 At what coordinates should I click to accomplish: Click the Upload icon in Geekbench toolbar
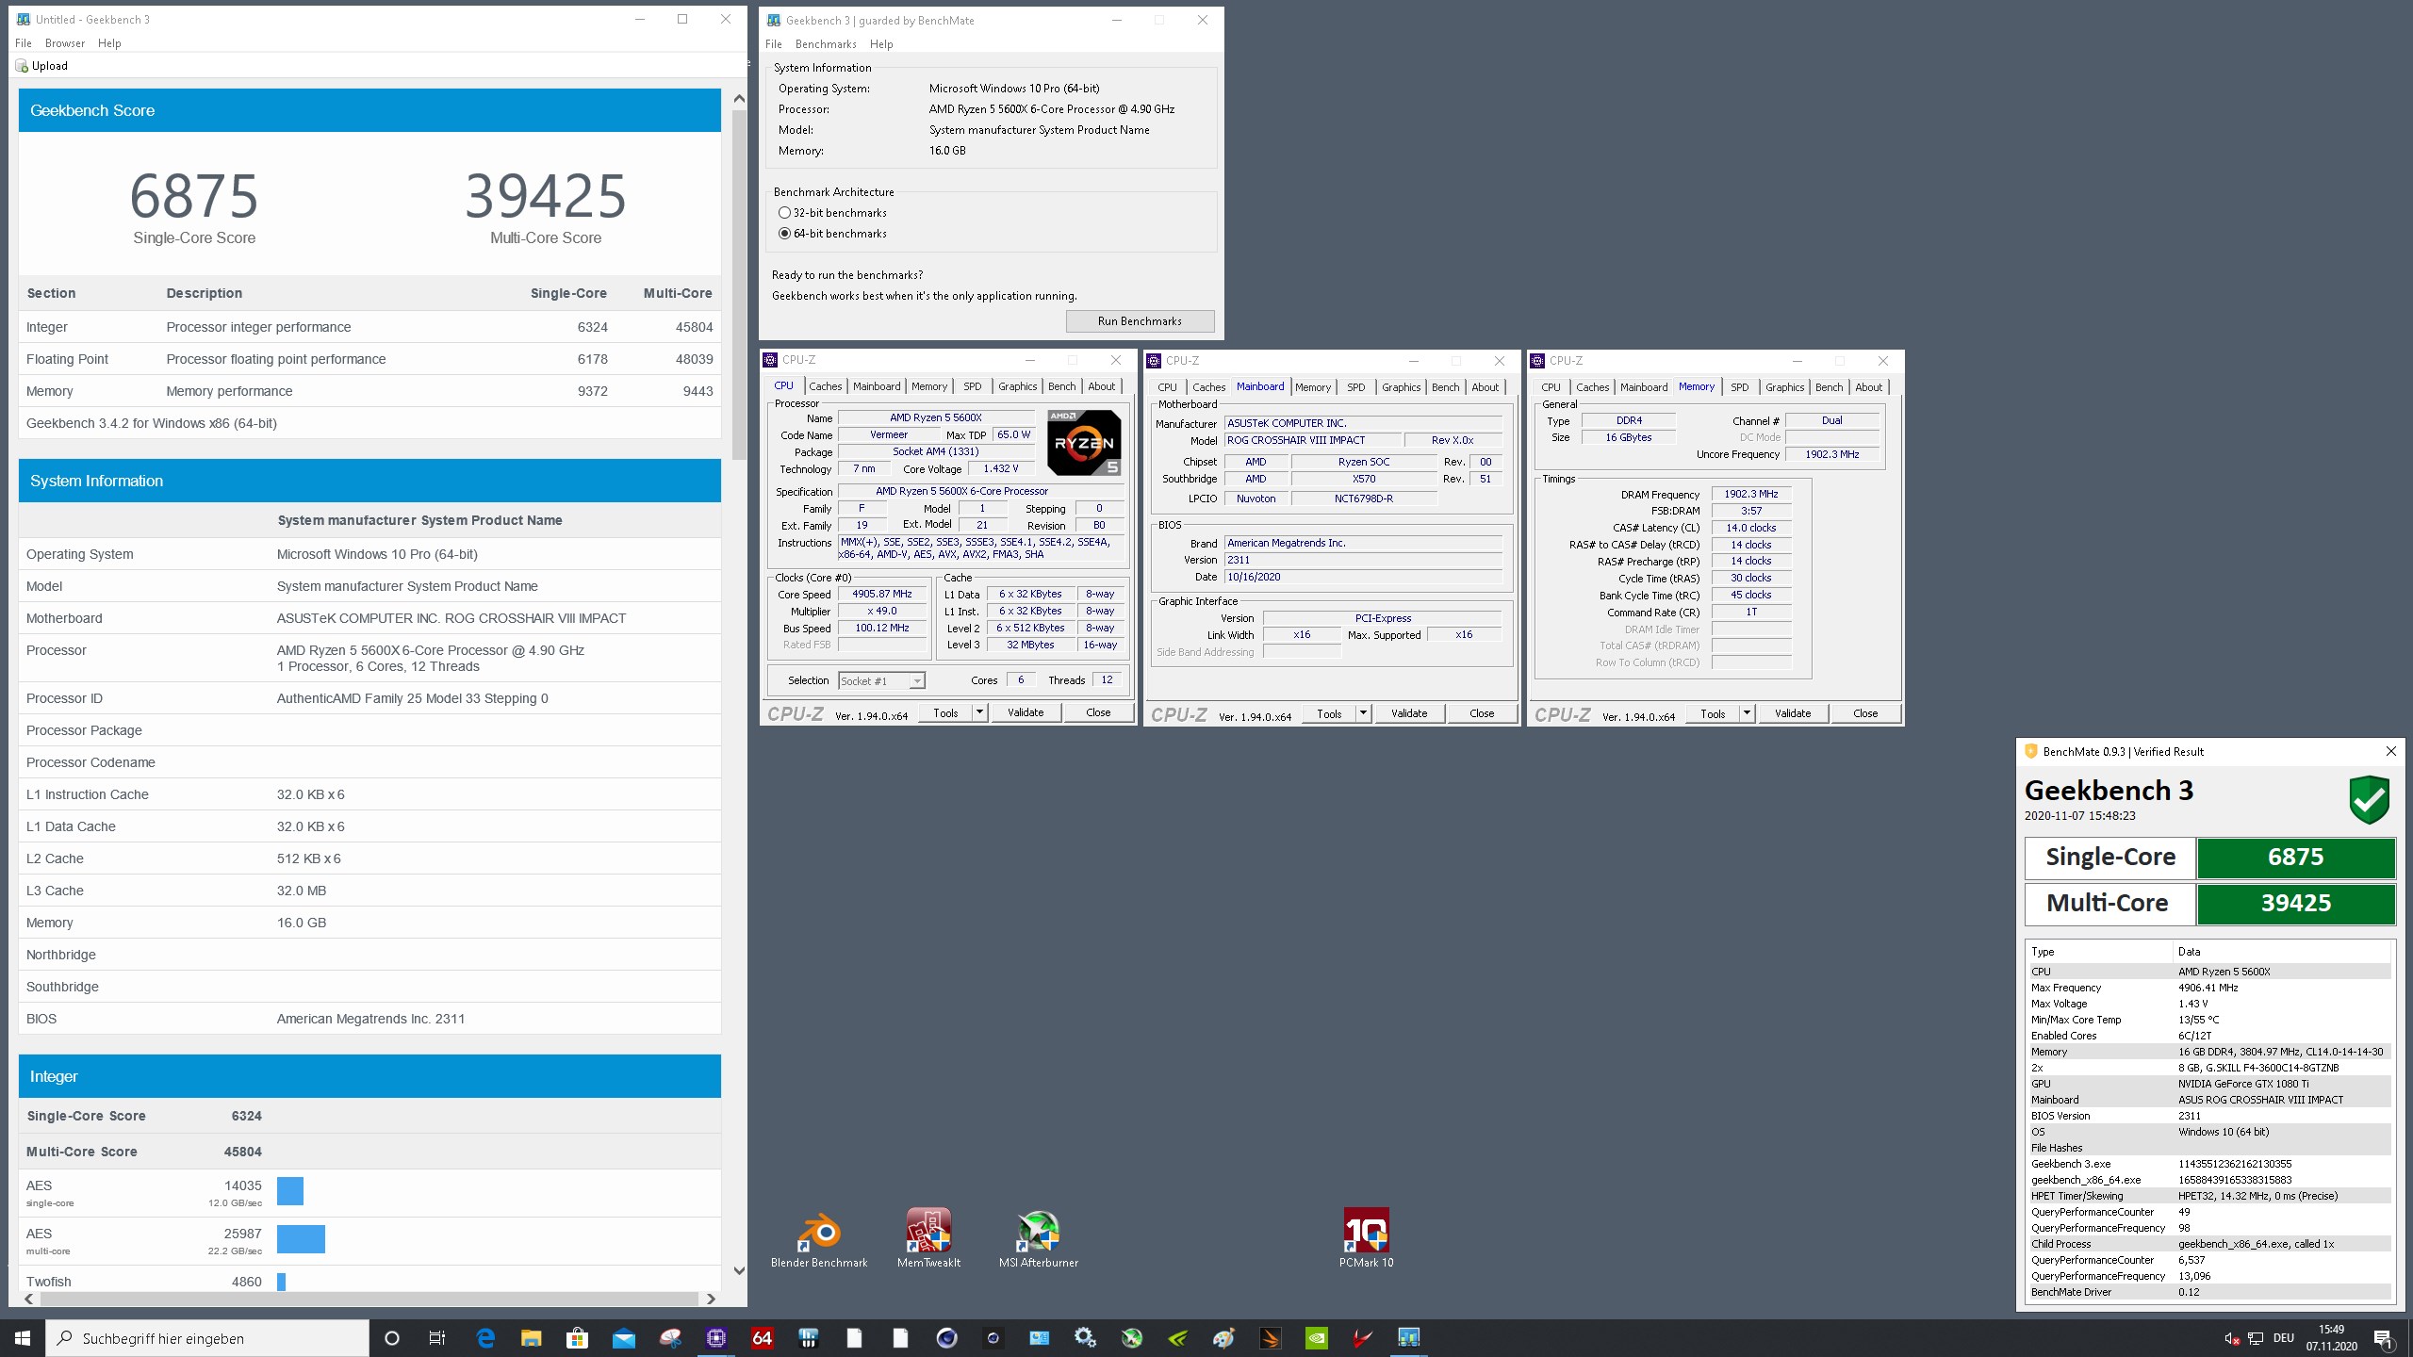coord(22,66)
